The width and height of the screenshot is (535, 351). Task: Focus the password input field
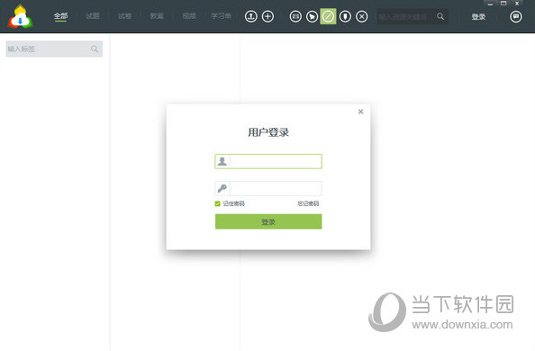(268, 188)
